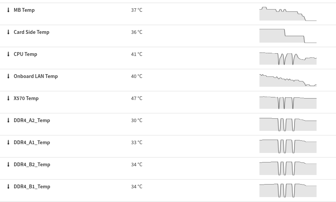The height and width of the screenshot is (202, 336).
Task: Open the DDR4_A2_Temp history graph
Action: tap(288, 124)
